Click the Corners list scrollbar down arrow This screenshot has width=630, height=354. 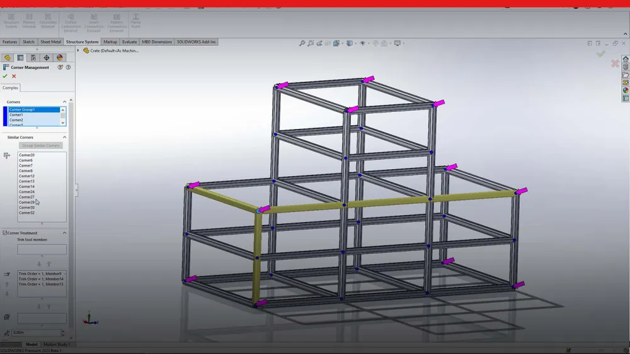coord(63,123)
